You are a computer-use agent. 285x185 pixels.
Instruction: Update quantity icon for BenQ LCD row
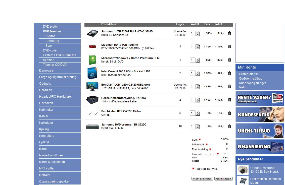[x=198, y=87]
